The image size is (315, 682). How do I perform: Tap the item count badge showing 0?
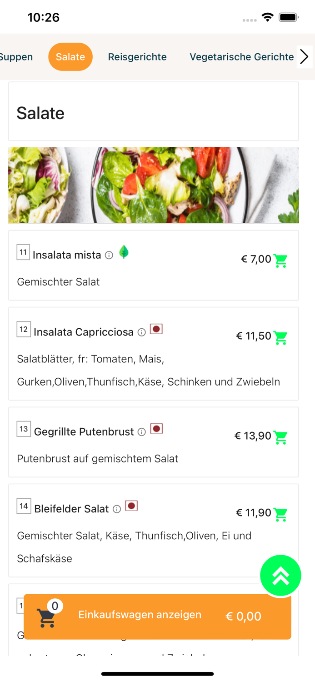tap(55, 605)
